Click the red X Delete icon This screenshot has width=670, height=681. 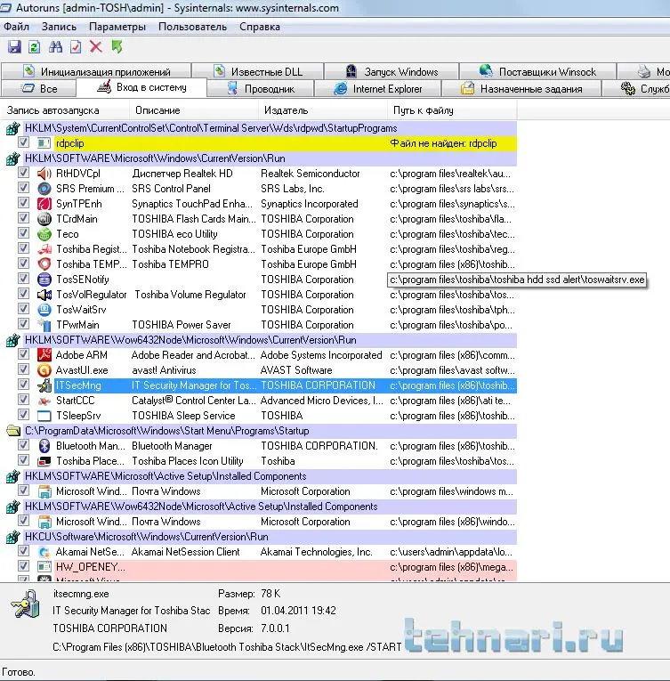click(96, 46)
